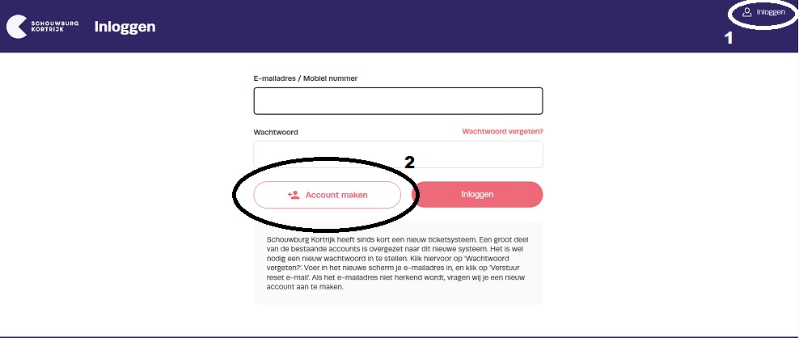This screenshot has height=338, width=799.
Task: Click the grey ticket system notice box
Action: point(398,263)
